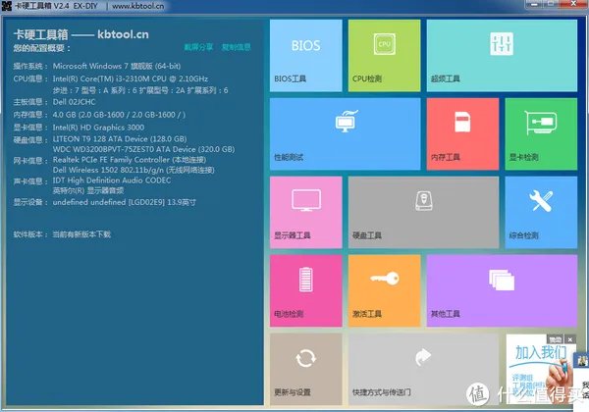Click the IDT High Definition Audio CODEC text

pyautogui.click(x=112, y=180)
